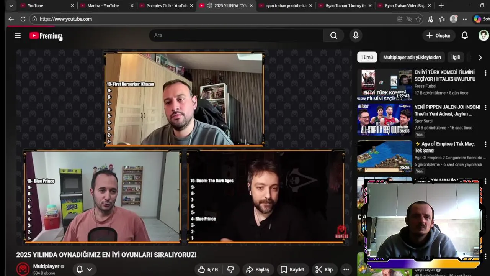
Task: Select the Multiplayer adlı yükleyiciden chip
Action: tap(412, 57)
